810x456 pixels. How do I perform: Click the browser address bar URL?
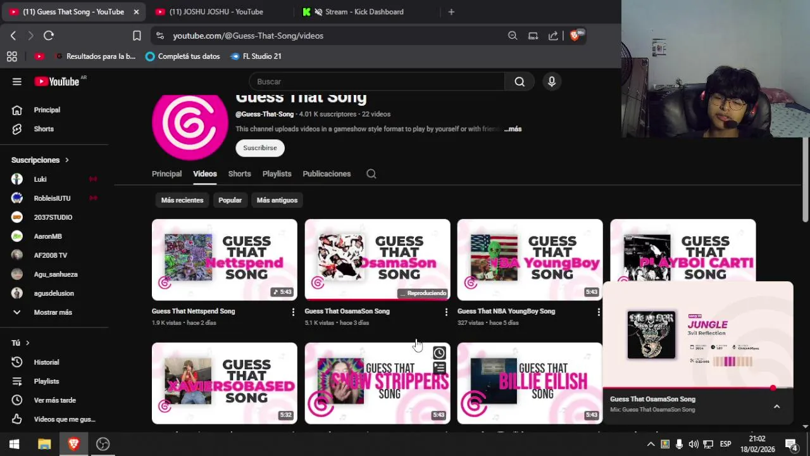[248, 36]
